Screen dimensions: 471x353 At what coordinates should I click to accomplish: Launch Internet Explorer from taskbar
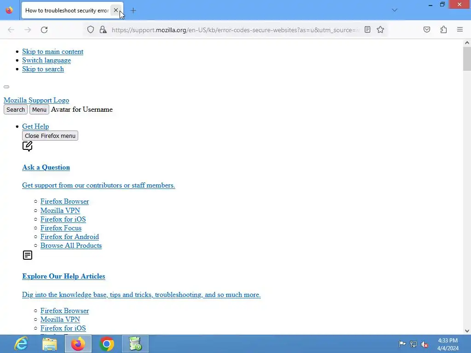21,344
